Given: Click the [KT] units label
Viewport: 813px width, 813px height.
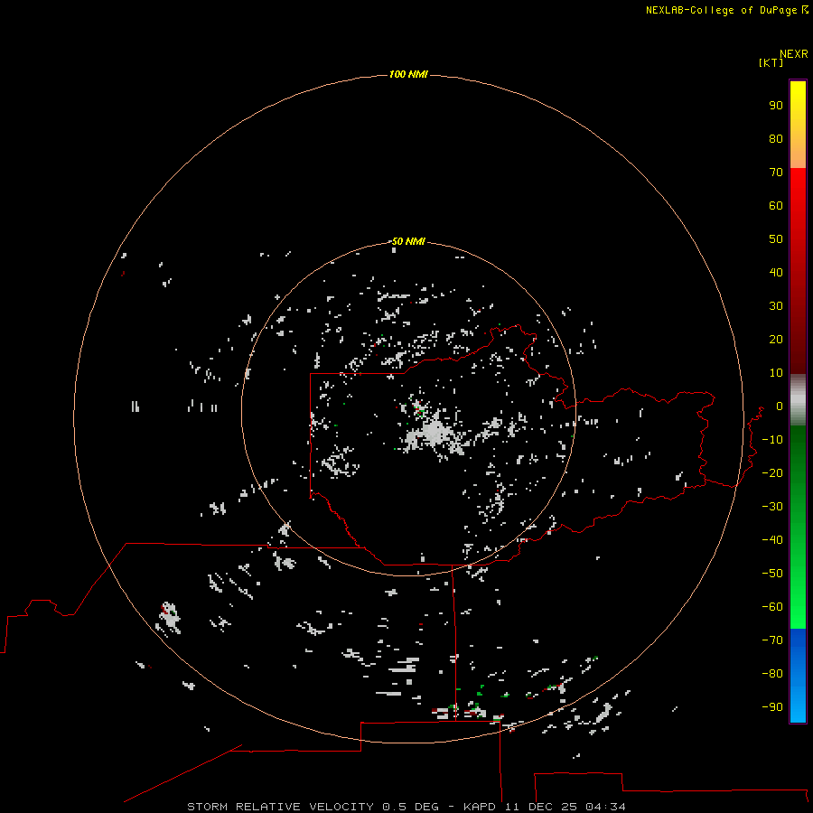Looking at the screenshot, I should (771, 62).
